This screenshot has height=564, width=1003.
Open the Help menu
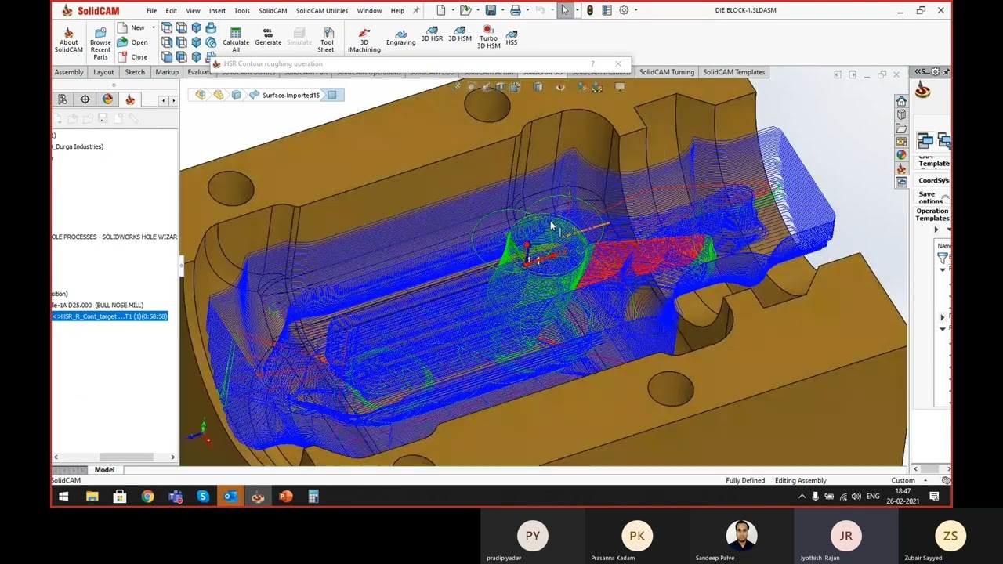[x=397, y=11]
